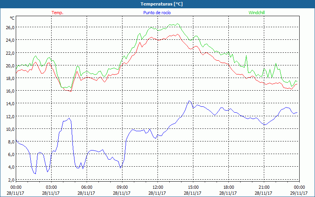Click the 06:00 time axis label
Viewport: 315px width, 197px height.
point(87,188)
